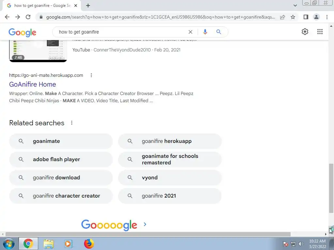Open the GoAnifire Home result link

click(33, 84)
